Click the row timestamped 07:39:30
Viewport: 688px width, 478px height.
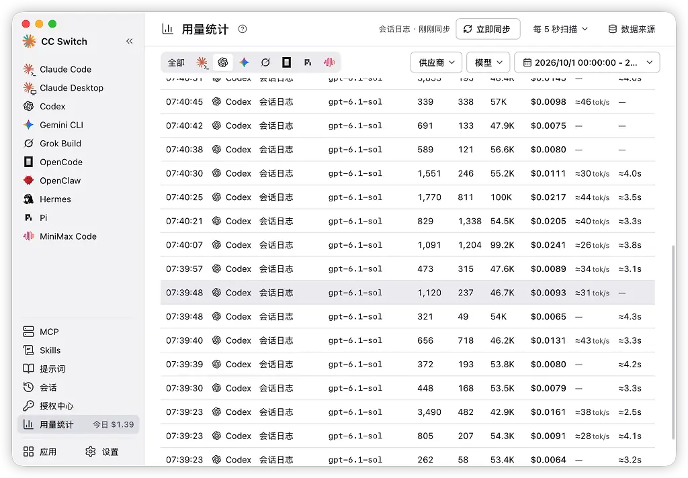408,388
